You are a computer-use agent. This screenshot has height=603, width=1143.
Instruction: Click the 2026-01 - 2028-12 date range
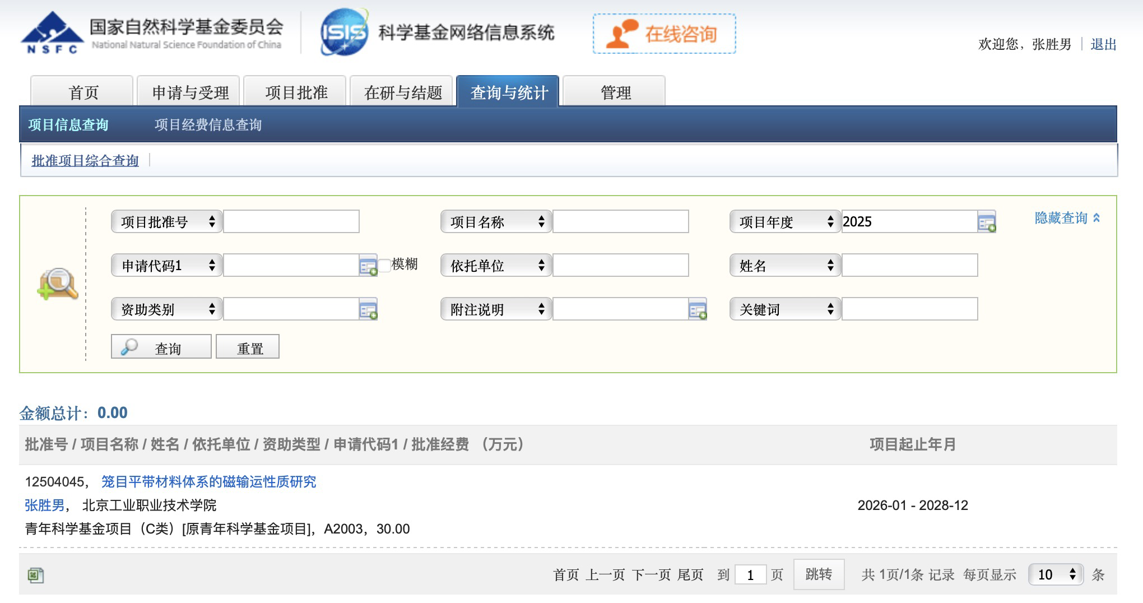(x=913, y=505)
